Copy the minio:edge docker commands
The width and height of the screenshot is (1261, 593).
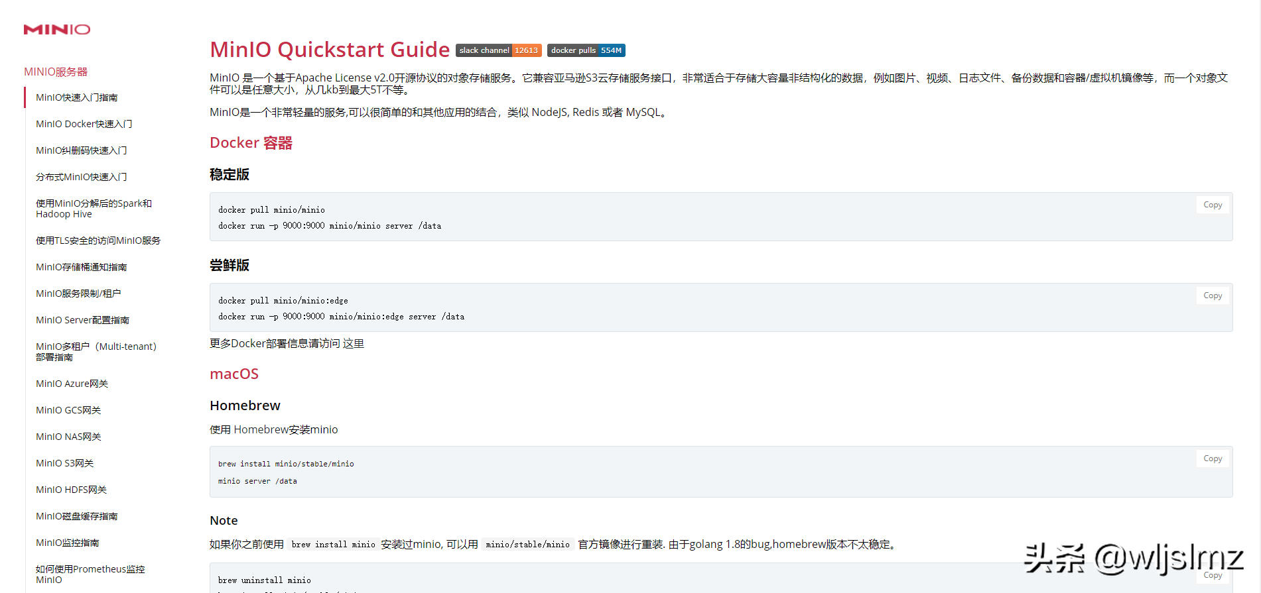click(x=1213, y=296)
